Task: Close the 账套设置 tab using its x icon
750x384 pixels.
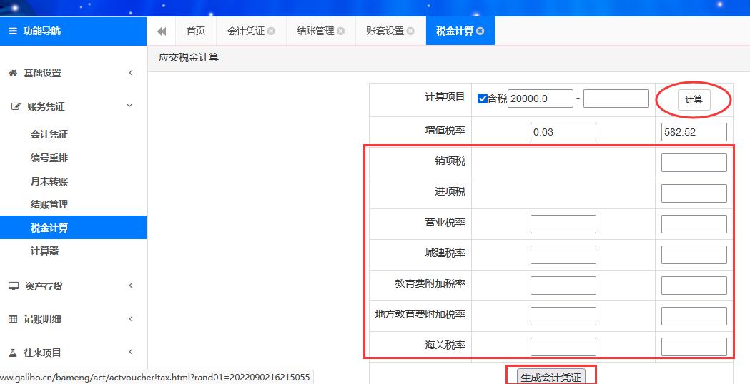Action: coord(410,31)
